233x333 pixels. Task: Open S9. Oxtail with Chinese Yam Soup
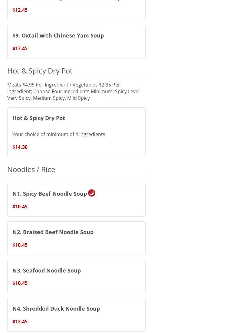(58, 35)
